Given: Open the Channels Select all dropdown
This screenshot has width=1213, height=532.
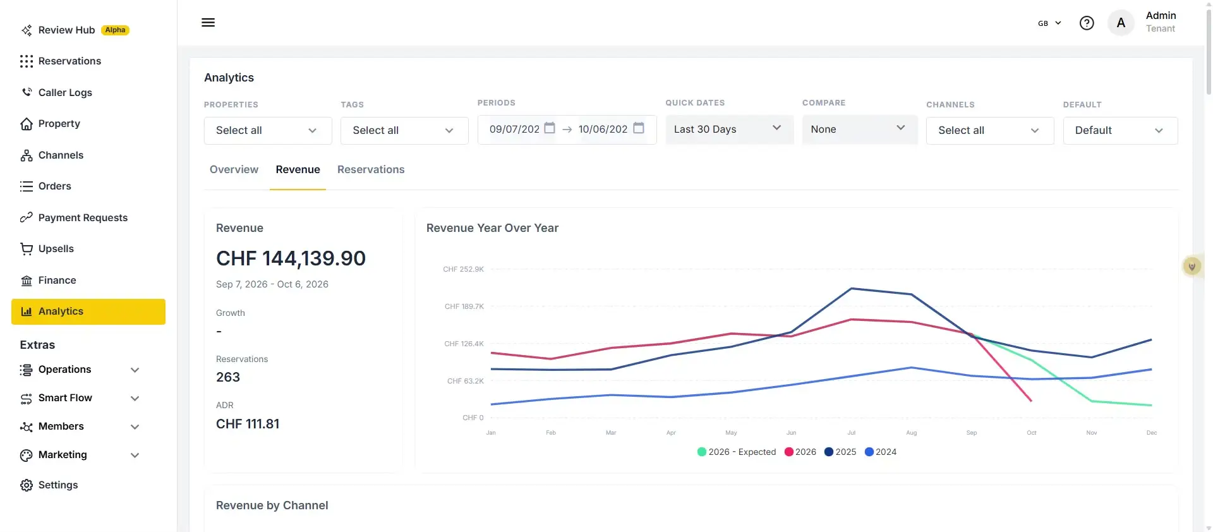Looking at the screenshot, I should pyautogui.click(x=990, y=131).
